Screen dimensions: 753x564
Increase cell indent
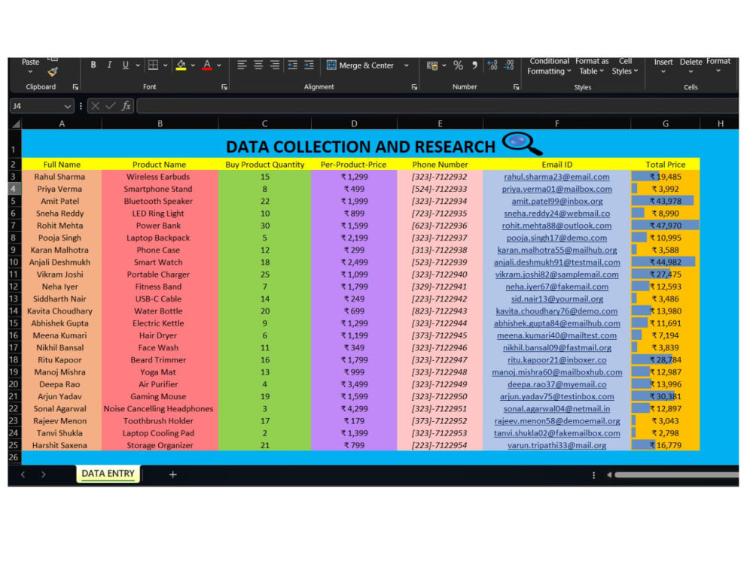click(309, 65)
